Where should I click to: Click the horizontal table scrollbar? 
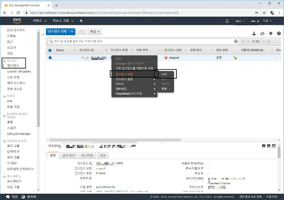tap(115, 140)
